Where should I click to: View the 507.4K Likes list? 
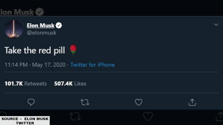click(70, 84)
